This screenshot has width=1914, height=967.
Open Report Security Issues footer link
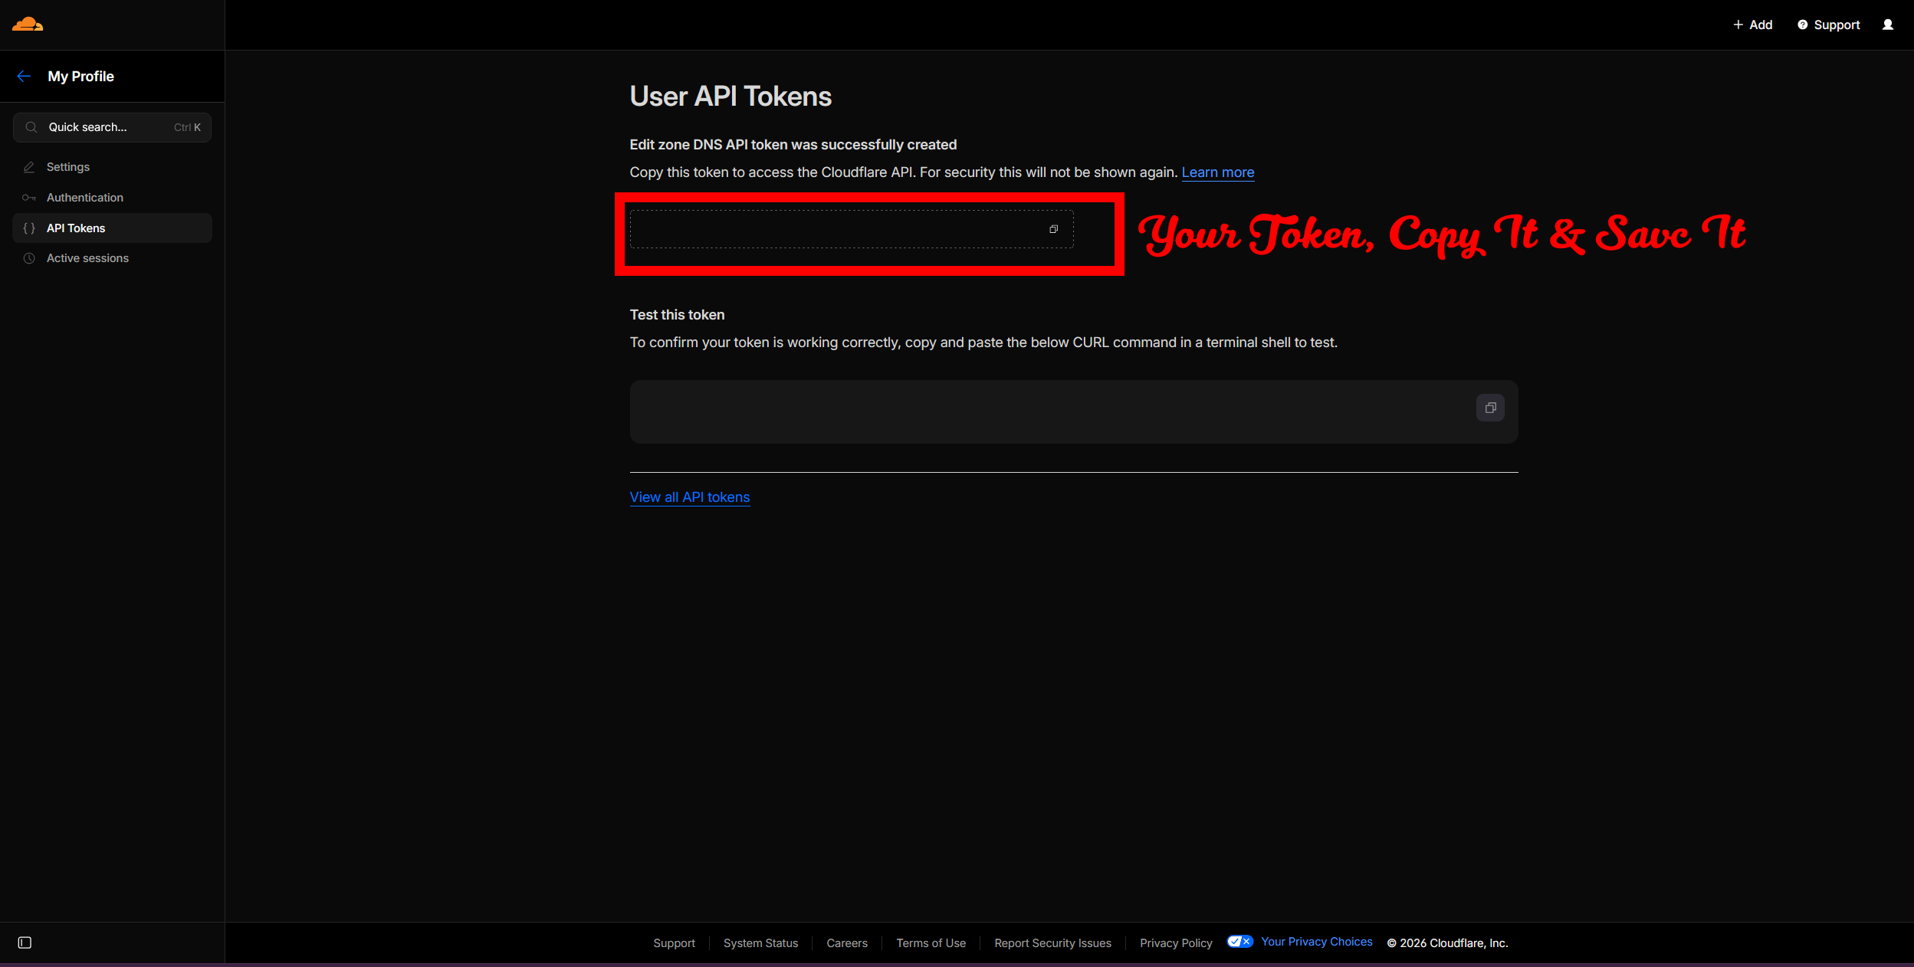[1052, 943]
